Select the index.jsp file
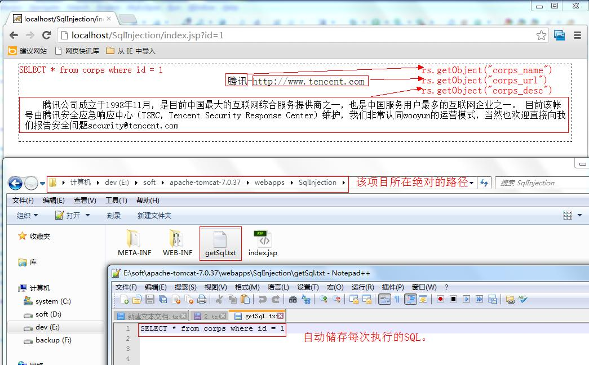The height and width of the screenshot is (365, 589). point(263,243)
